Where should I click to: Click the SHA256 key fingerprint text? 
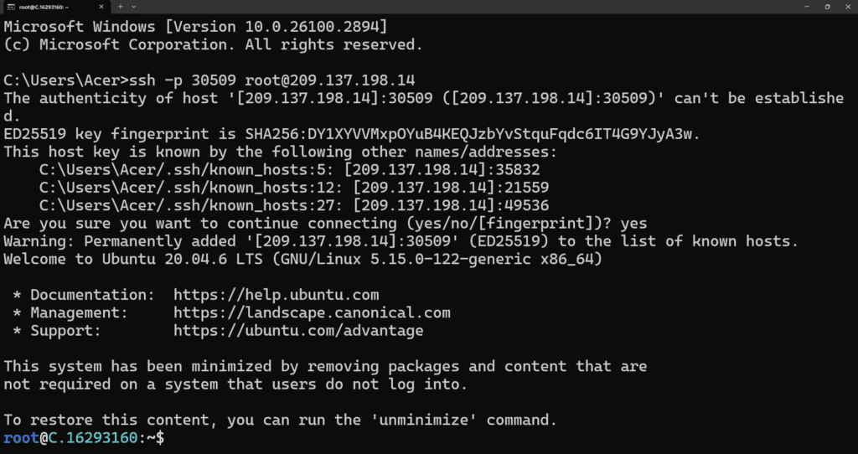(468, 134)
